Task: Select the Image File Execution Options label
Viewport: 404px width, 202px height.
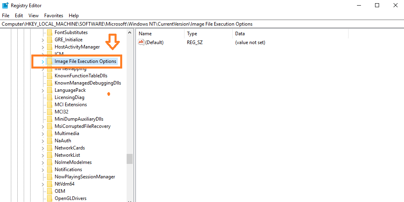Action: (x=85, y=61)
